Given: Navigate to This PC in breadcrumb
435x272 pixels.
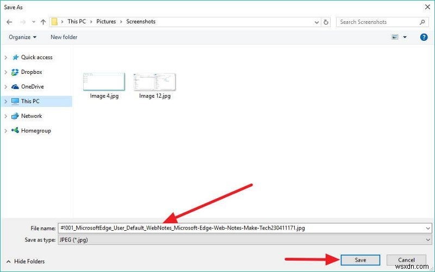Looking at the screenshot, I should click(x=77, y=21).
